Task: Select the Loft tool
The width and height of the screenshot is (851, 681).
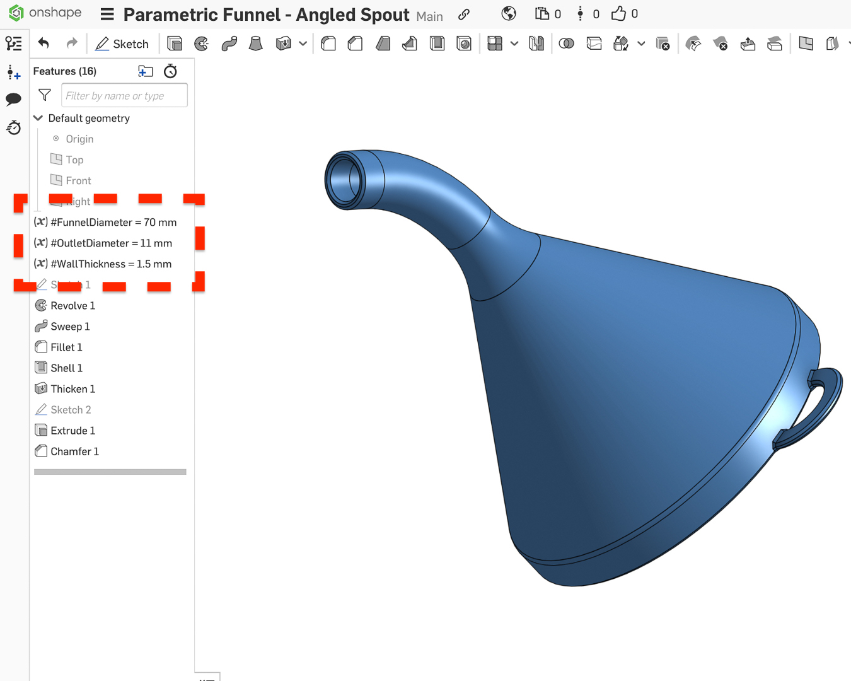Action: click(255, 43)
